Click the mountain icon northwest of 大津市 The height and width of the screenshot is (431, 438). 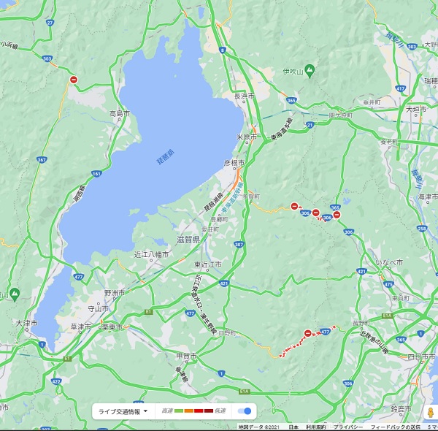[x=14, y=294]
